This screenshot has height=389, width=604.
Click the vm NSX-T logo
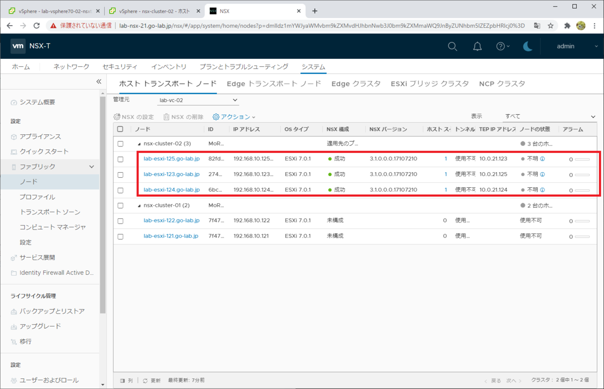click(x=31, y=46)
